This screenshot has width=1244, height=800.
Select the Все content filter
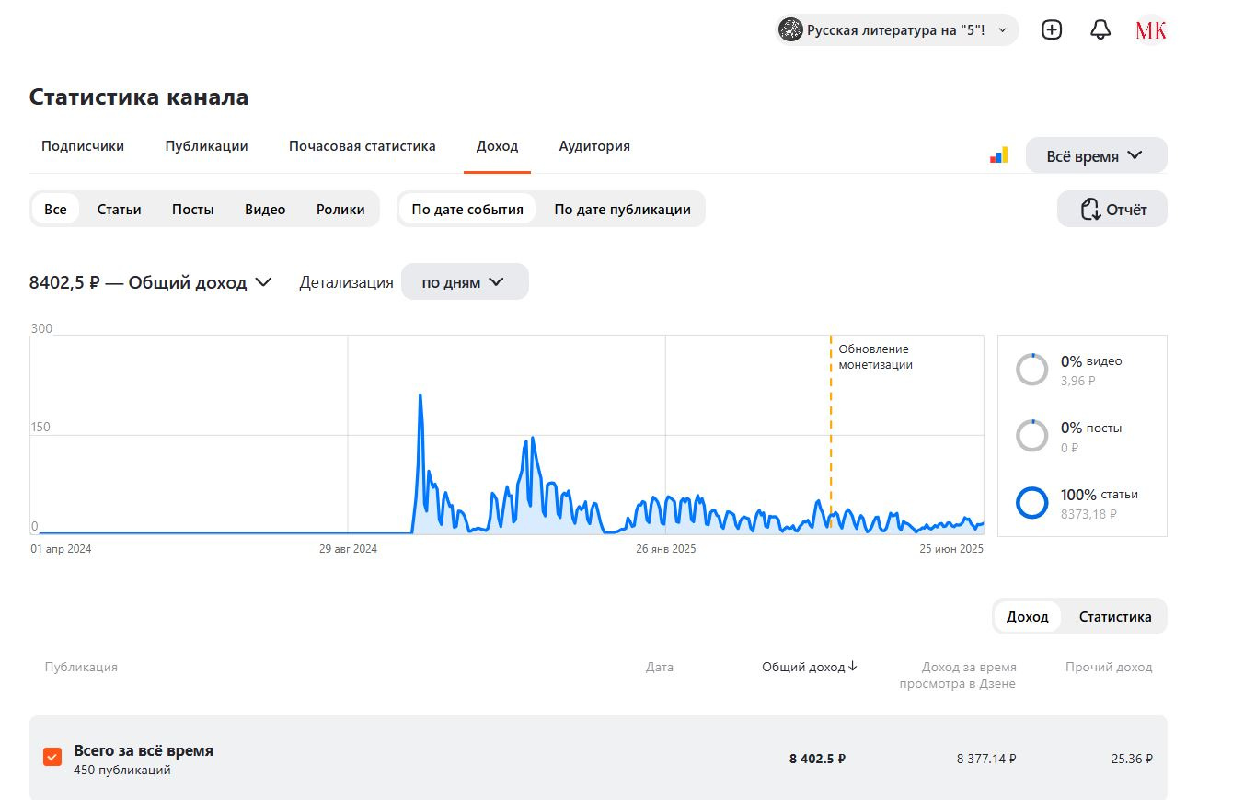pos(55,210)
